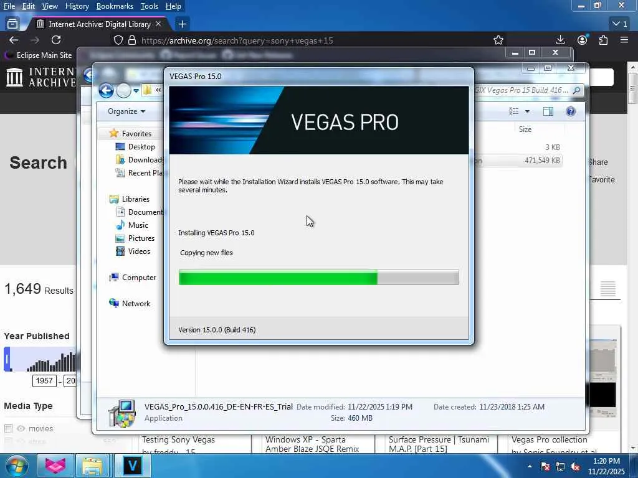The image size is (638, 478).
Task: Open the Organize dropdown in Explorer
Action: (x=126, y=111)
